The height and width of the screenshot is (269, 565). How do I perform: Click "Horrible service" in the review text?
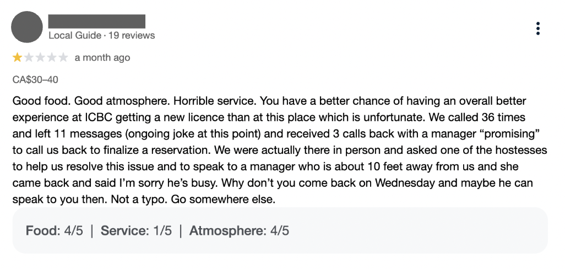pyautogui.click(x=214, y=101)
